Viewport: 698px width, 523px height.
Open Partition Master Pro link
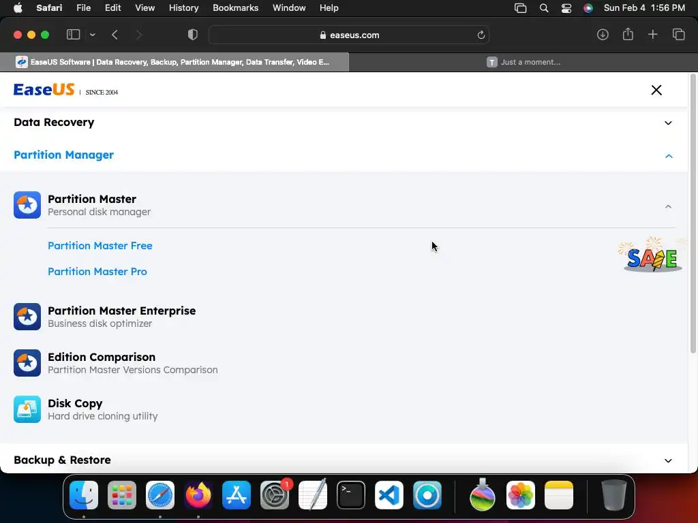click(97, 271)
